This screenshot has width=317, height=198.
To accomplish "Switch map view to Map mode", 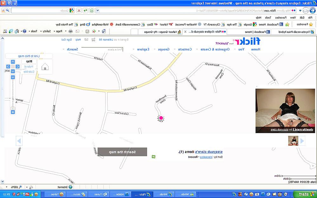I will point(29,61).
